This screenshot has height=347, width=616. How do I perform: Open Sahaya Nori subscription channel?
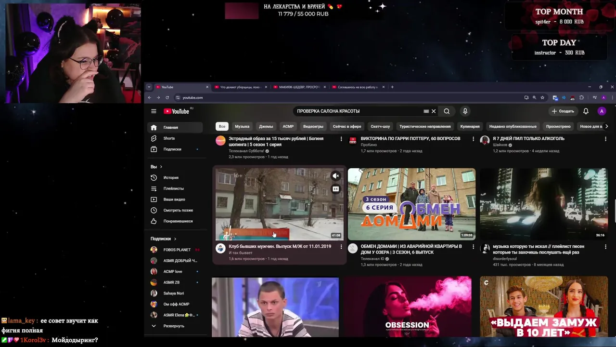tap(175, 294)
